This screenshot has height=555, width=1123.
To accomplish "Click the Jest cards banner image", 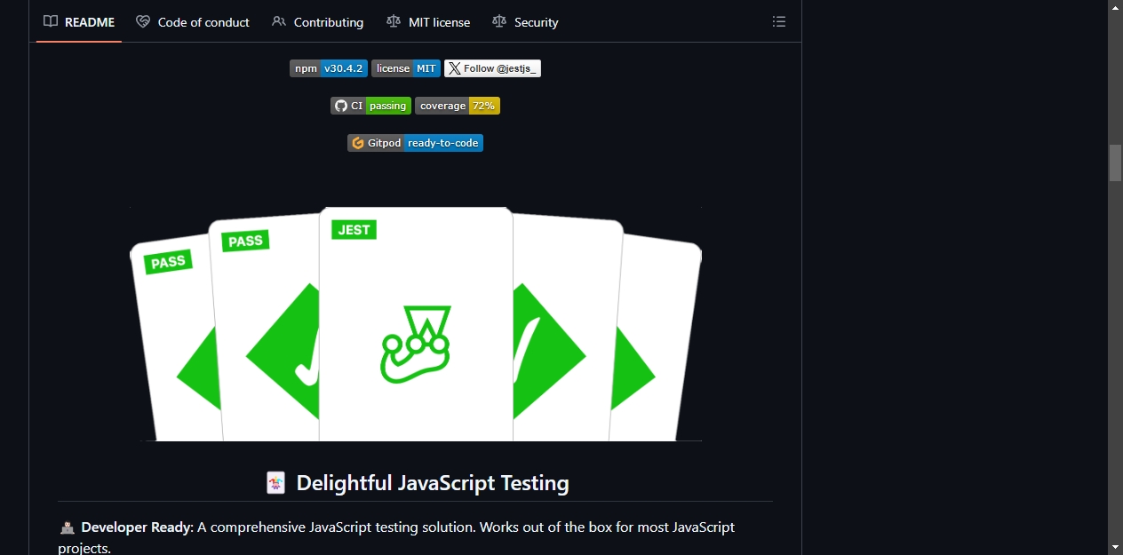I will coord(416,324).
